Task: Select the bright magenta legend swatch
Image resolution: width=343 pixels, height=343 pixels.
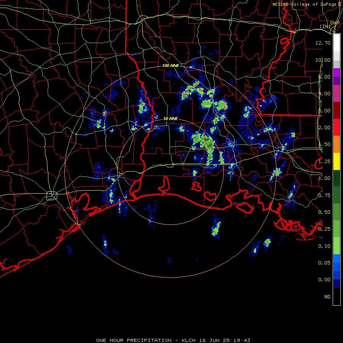Action: 337,72
